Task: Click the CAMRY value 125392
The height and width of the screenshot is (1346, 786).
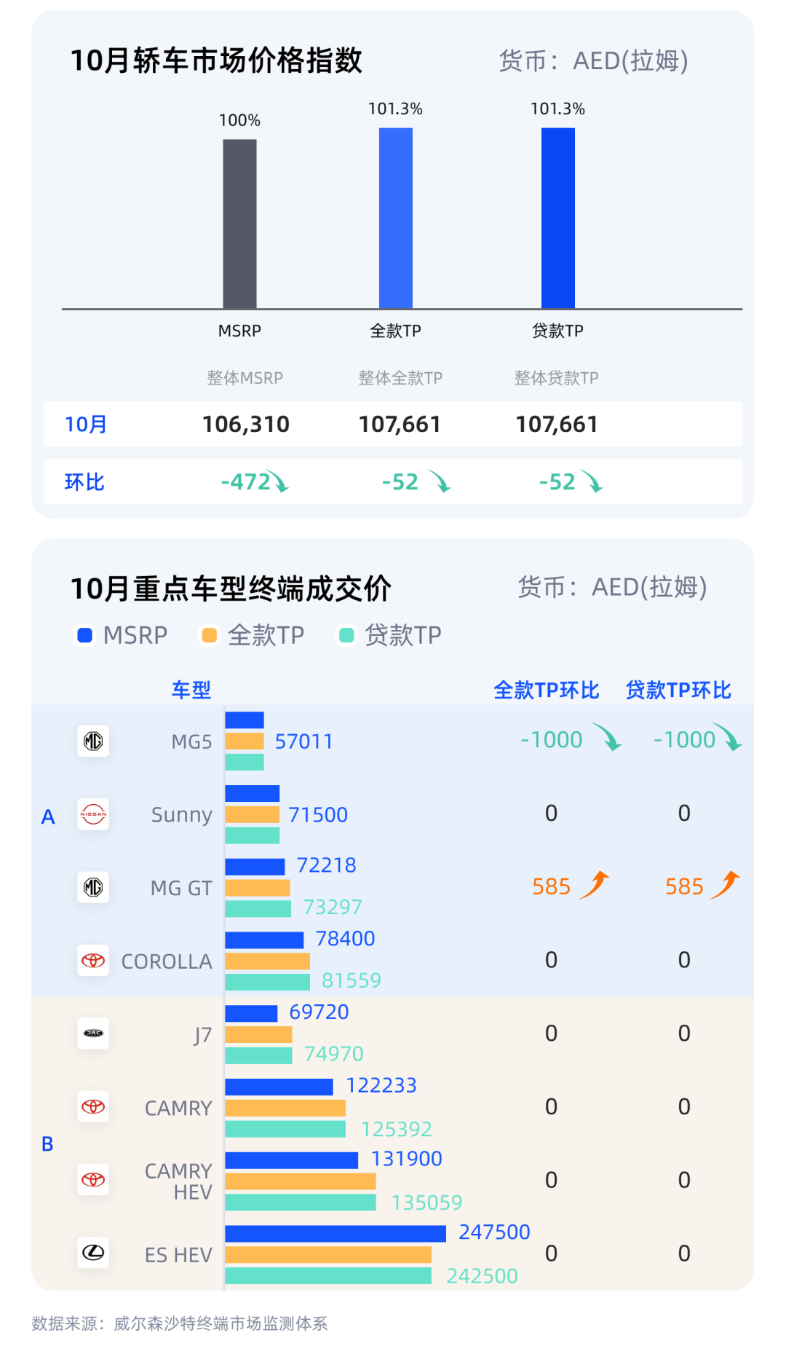Action: [x=397, y=1129]
